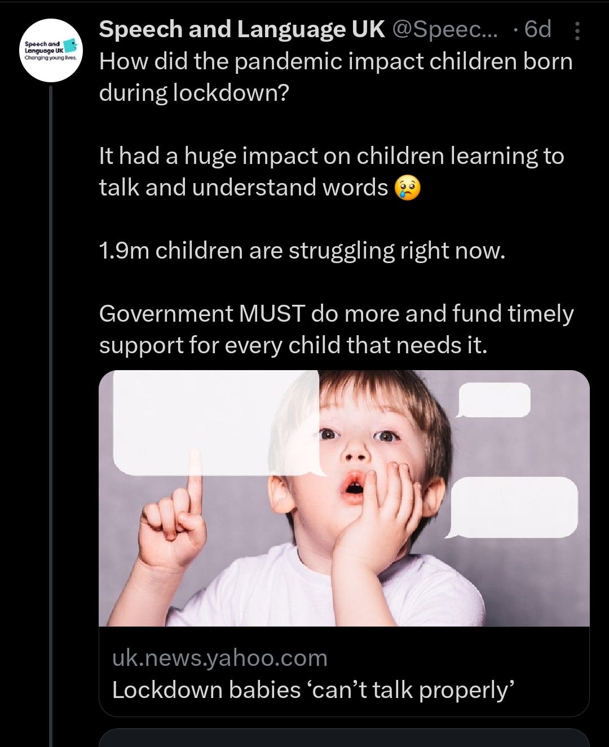This screenshot has height=747, width=609.
Task: Select the 'How did the pandemic impact' paragraph
Action: [336, 77]
